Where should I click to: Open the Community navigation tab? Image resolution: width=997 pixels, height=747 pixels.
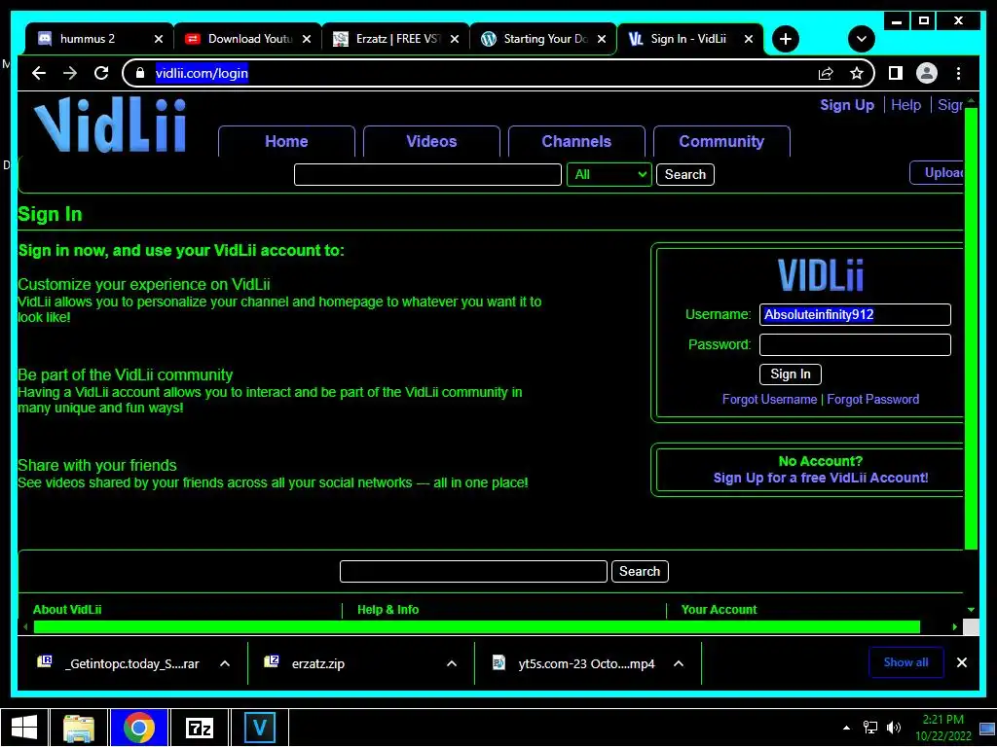(721, 141)
